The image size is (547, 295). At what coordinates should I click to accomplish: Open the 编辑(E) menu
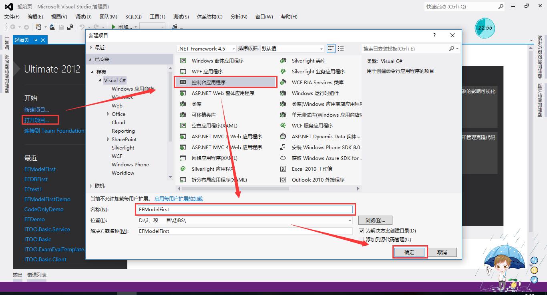tap(35, 16)
